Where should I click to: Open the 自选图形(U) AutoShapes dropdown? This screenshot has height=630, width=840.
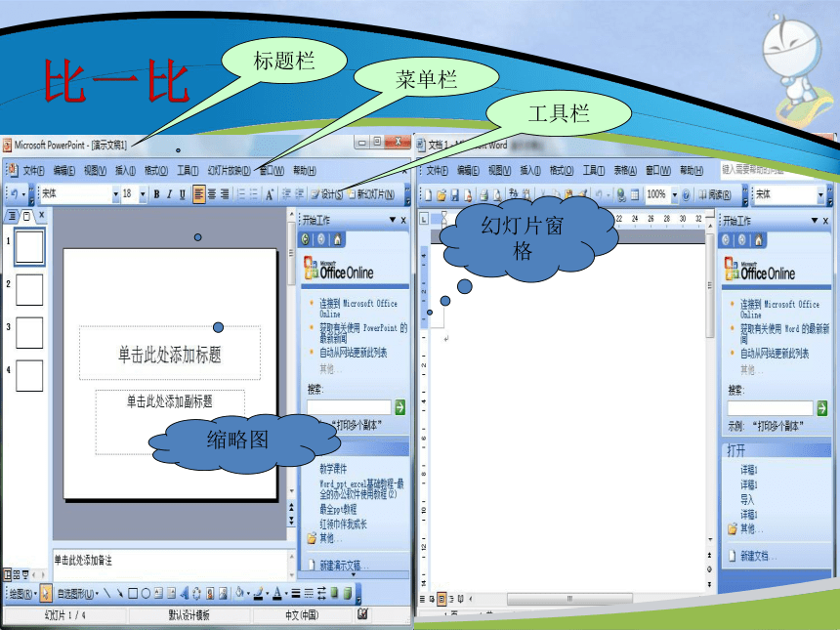click(78, 594)
